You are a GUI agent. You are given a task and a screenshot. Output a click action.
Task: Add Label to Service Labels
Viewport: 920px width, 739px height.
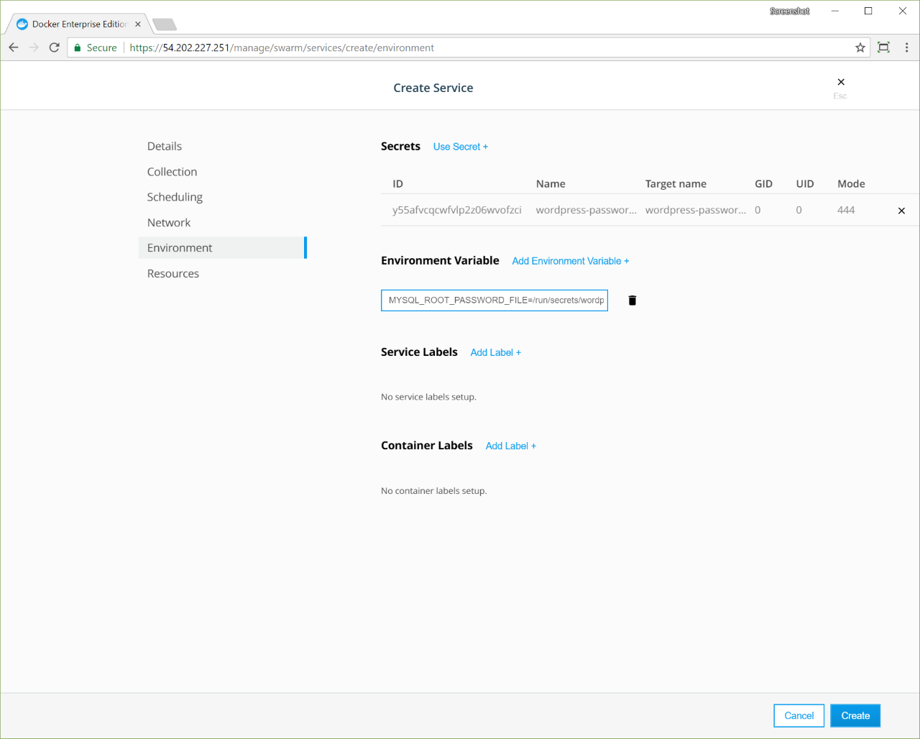click(495, 352)
